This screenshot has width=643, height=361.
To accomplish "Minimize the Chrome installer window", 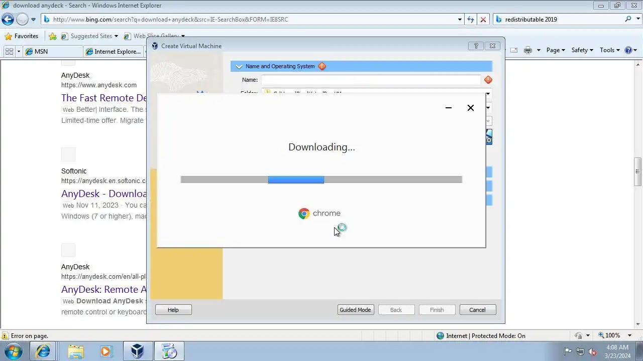I will (x=449, y=108).
